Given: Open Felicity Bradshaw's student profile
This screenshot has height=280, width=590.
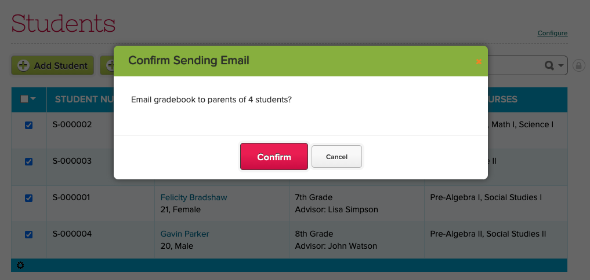Looking at the screenshot, I should point(194,198).
